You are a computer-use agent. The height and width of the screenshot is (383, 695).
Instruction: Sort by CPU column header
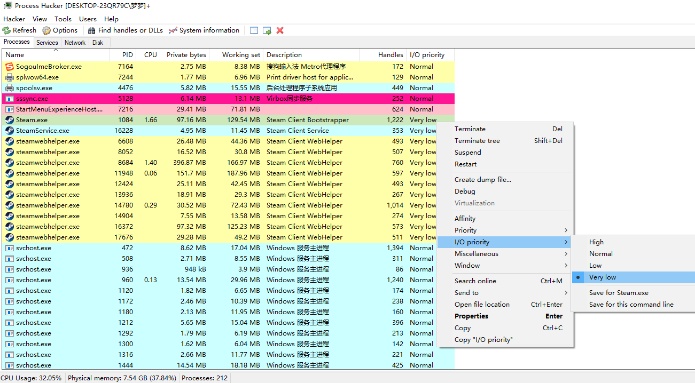[x=148, y=55]
